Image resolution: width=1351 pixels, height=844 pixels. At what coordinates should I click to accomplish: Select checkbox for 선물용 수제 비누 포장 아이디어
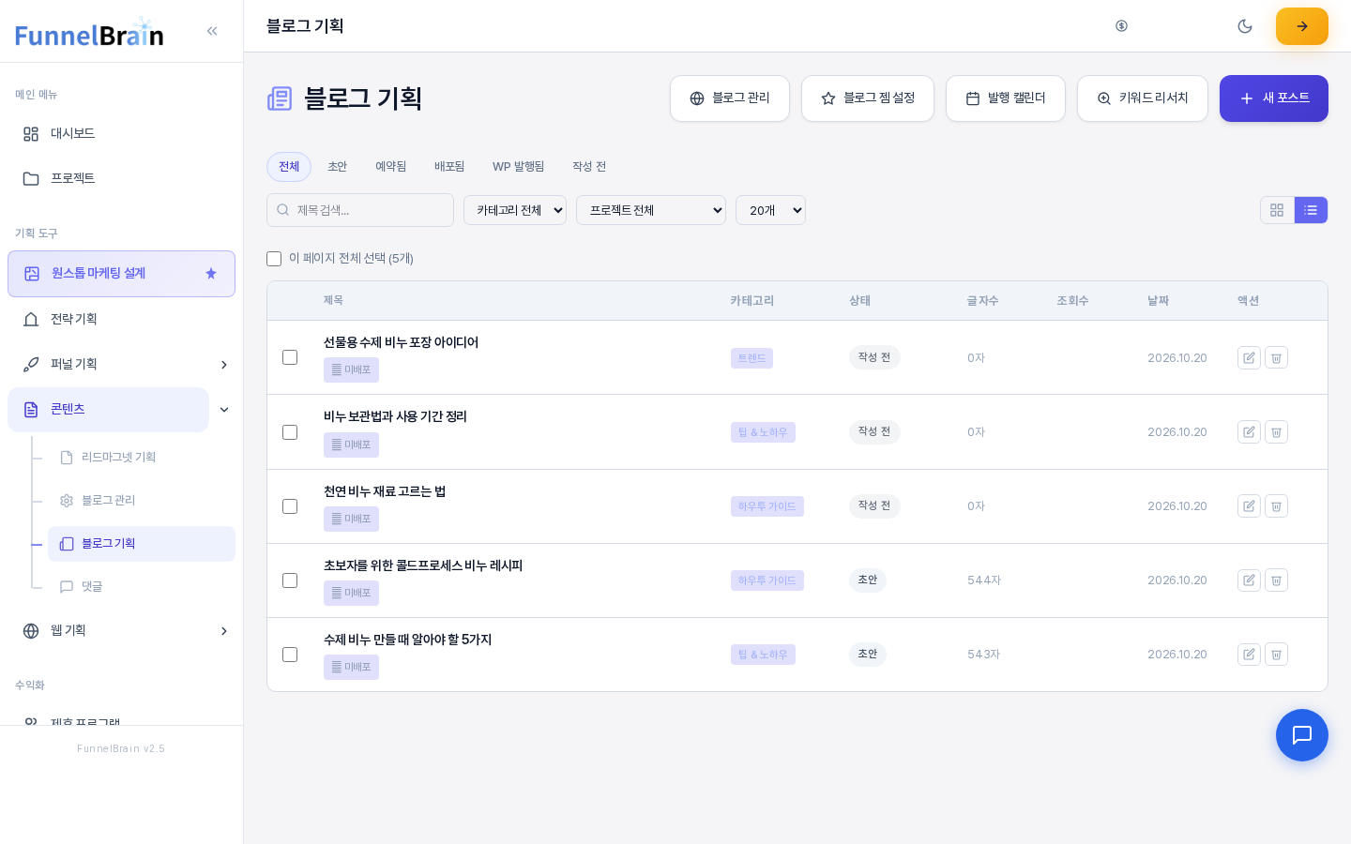pos(290,357)
